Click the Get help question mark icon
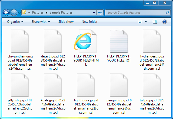Screen dimensions: 173x119 pos(164,22)
